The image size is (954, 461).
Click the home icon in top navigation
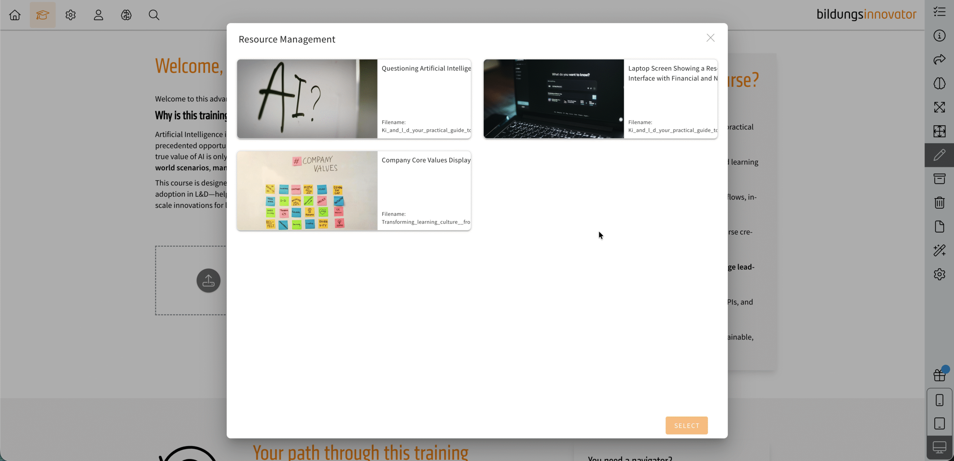coord(15,15)
